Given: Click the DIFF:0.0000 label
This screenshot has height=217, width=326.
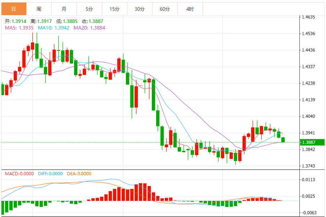Looking at the screenshot, I should [50, 174].
